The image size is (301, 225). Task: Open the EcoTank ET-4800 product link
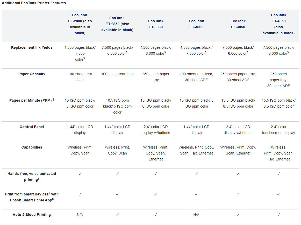tap(196, 24)
